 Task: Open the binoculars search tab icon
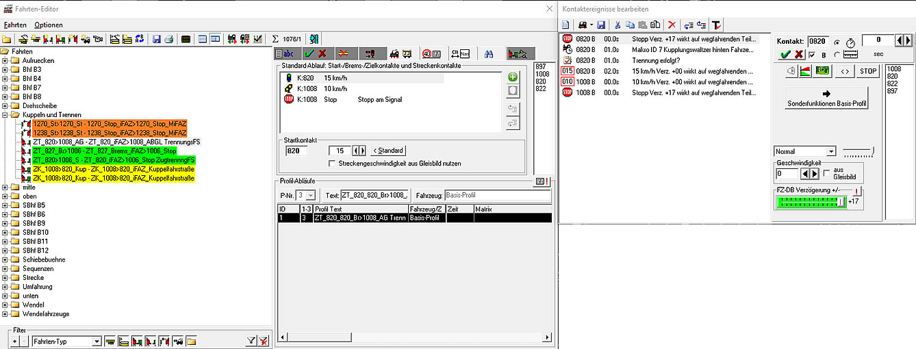pos(489,53)
